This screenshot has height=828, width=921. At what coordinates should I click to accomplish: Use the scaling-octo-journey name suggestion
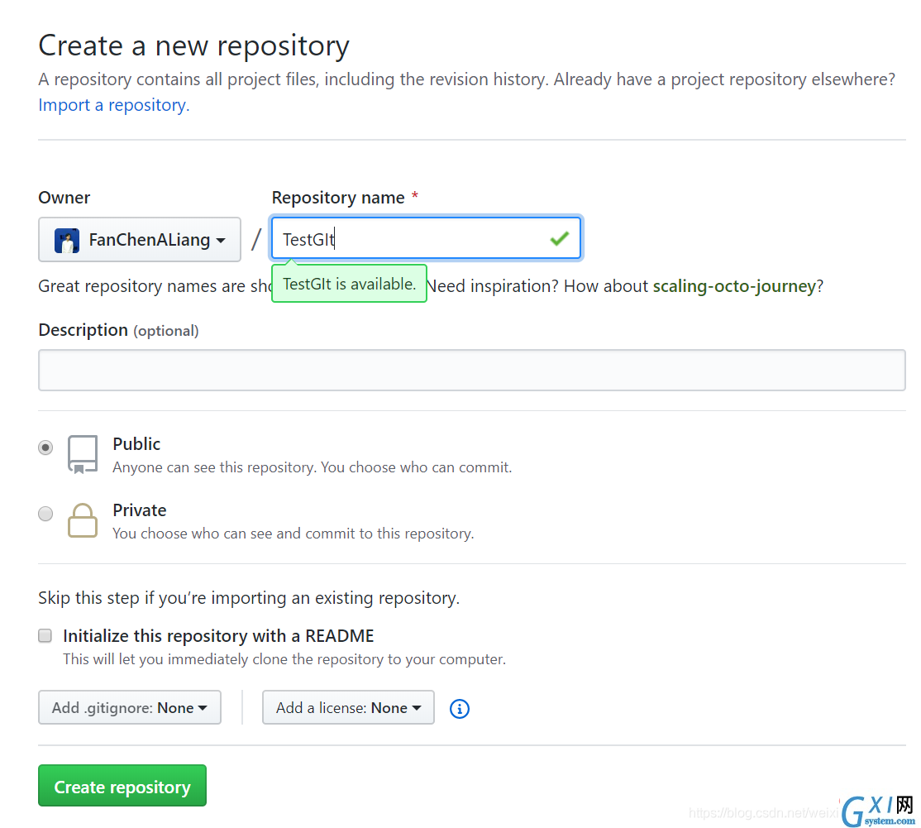click(x=734, y=286)
